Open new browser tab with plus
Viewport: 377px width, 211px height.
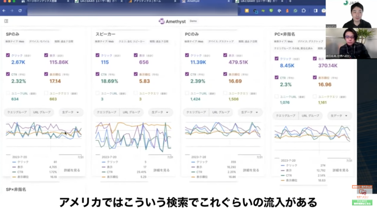290,1
